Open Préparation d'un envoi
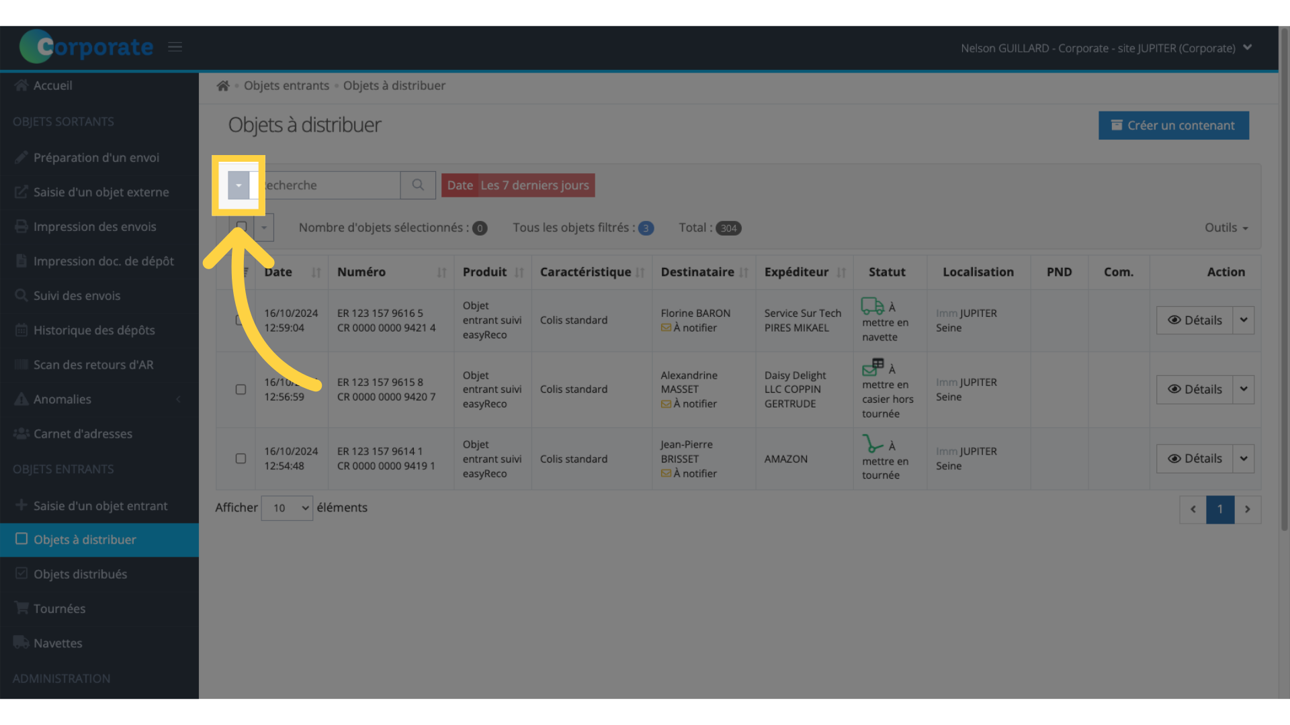Viewport: 1290px width, 725px height. [99, 158]
